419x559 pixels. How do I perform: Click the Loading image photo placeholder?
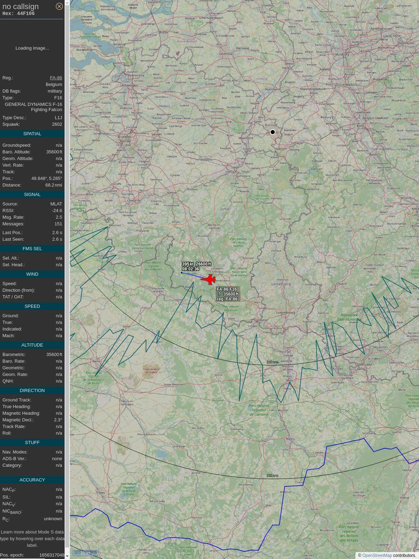pos(32,48)
